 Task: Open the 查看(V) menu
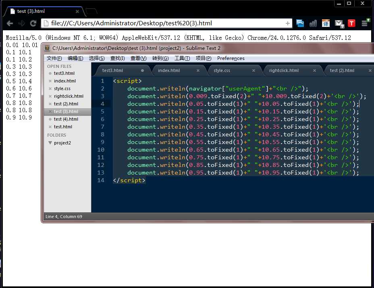pyautogui.click(x=138, y=58)
